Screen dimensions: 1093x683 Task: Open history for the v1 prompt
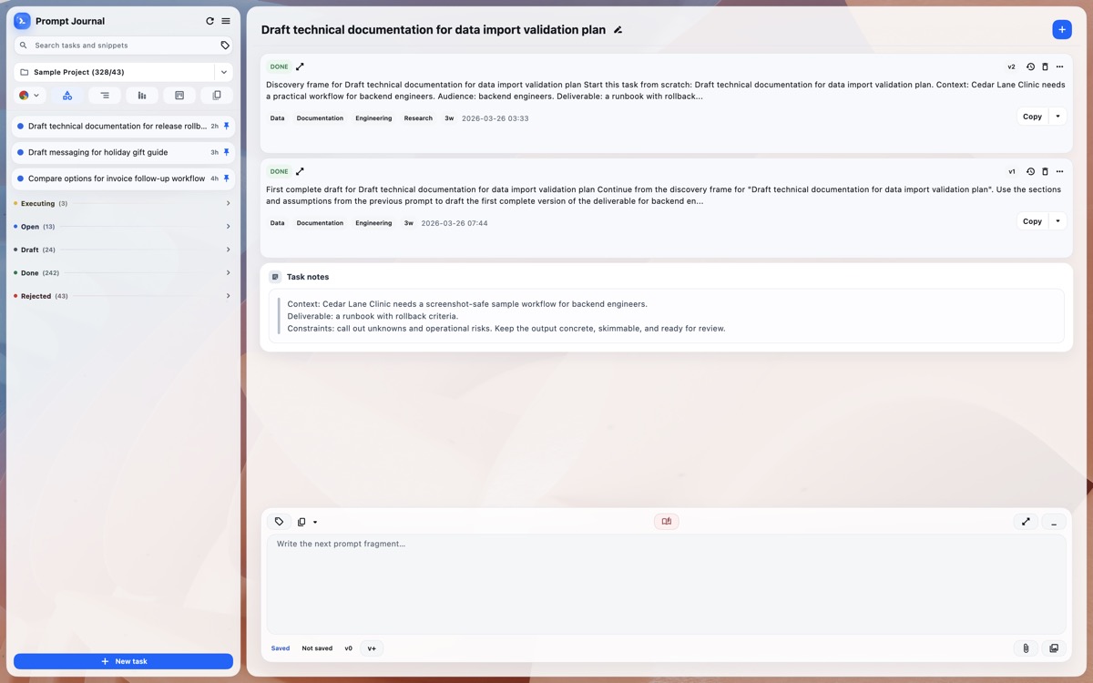(1030, 171)
